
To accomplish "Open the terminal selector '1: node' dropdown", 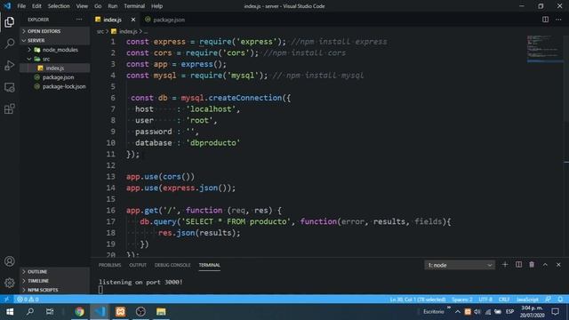I will click(460, 265).
